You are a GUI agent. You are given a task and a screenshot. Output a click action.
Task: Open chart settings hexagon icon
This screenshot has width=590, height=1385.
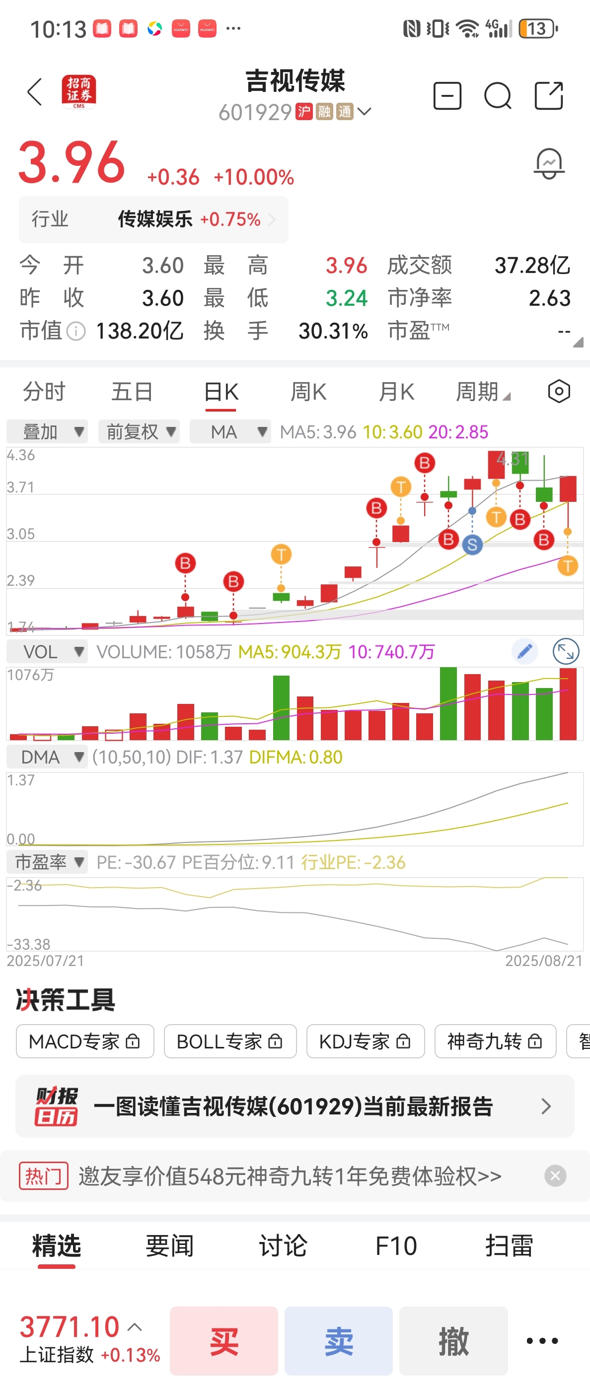pos(559,391)
